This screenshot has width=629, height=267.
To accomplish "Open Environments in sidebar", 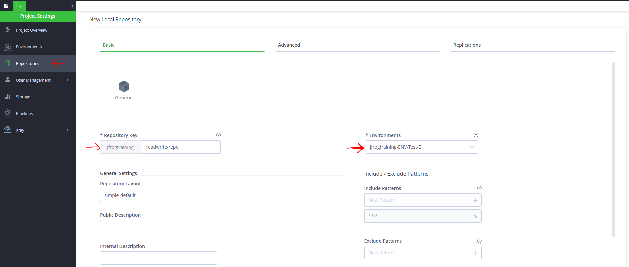I will [38, 47].
